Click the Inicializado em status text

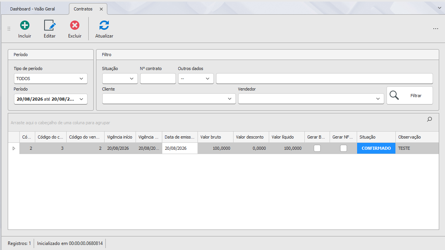click(x=70, y=243)
